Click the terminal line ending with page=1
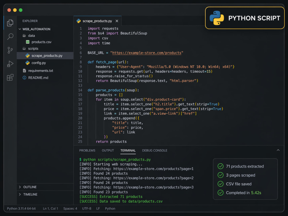Image resolution: width=288 pixels, height=216 pixels. (137, 168)
